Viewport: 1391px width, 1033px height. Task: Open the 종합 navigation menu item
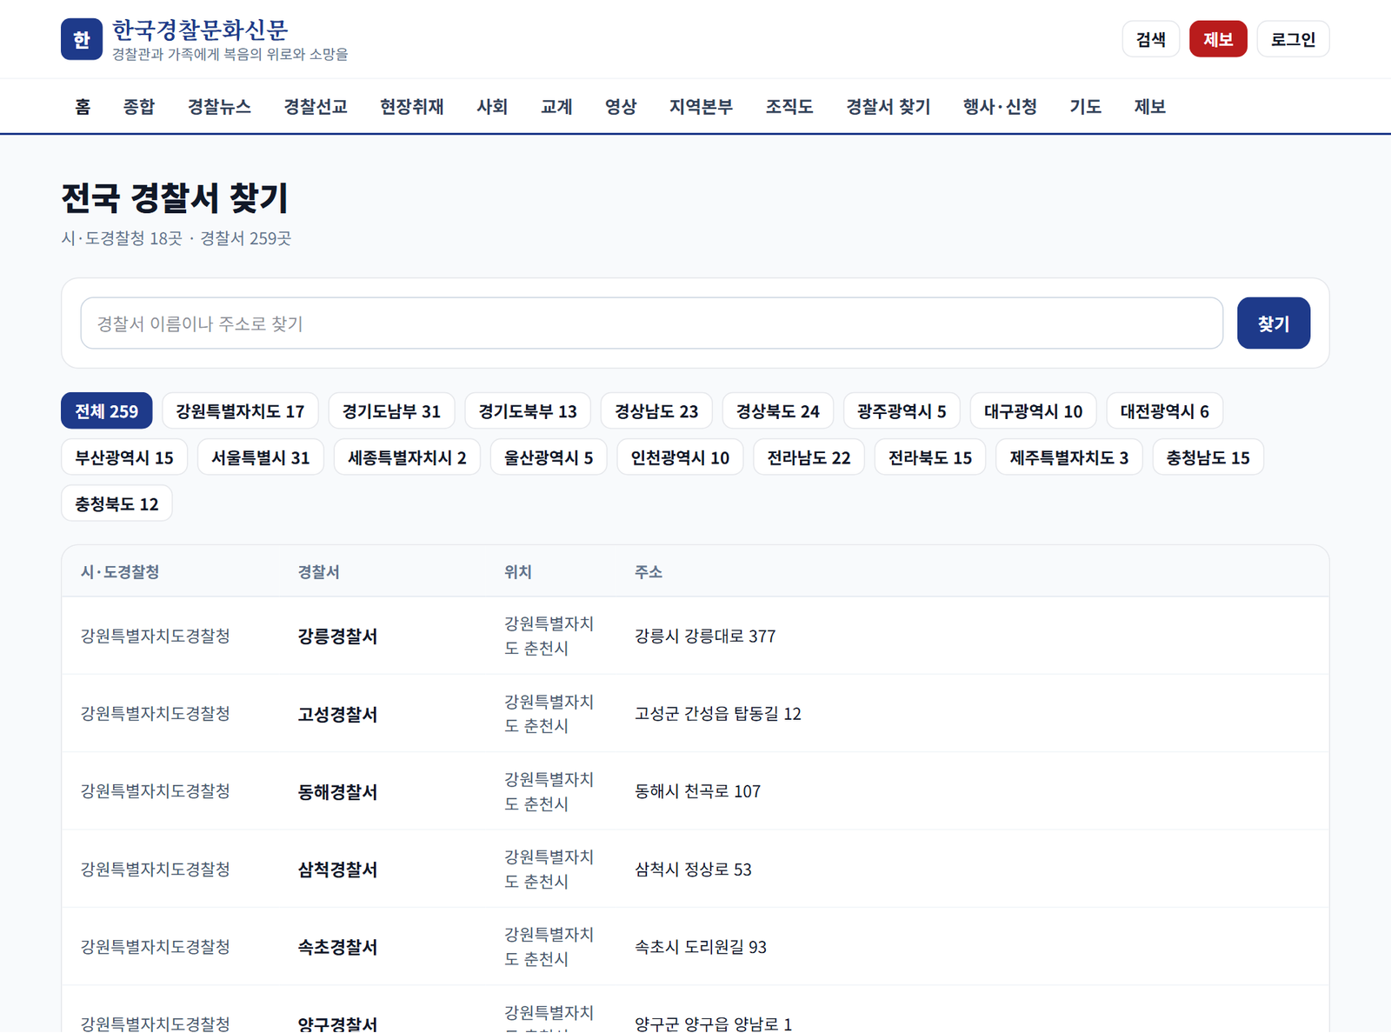point(139,106)
